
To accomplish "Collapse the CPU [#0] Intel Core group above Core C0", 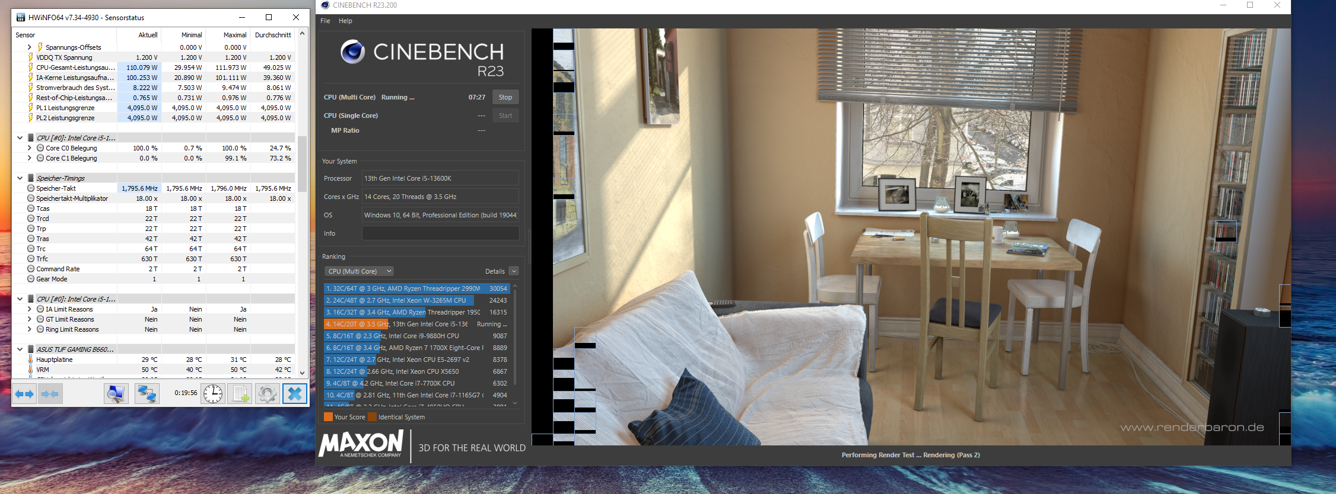I will pyautogui.click(x=20, y=138).
